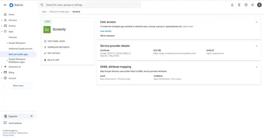The image size is (264, 138).
Task: Click the search magnifier icon
Action: pos(42,5)
